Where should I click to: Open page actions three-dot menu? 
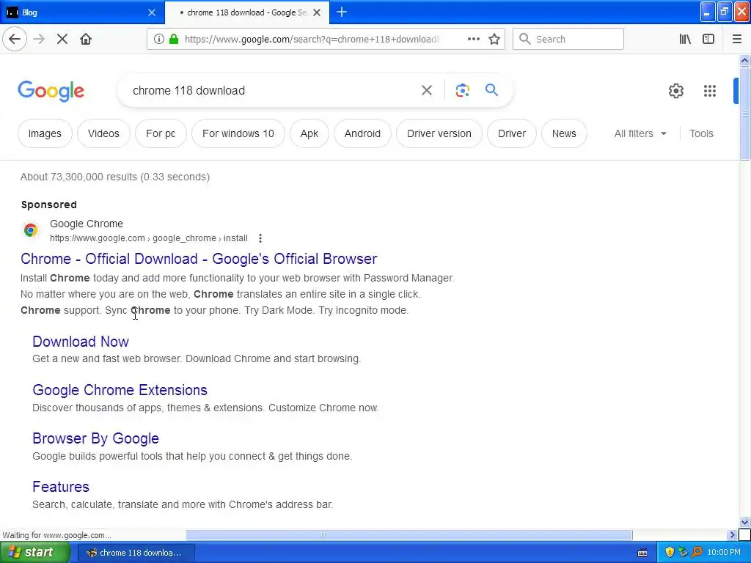pyautogui.click(x=473, y=39)
